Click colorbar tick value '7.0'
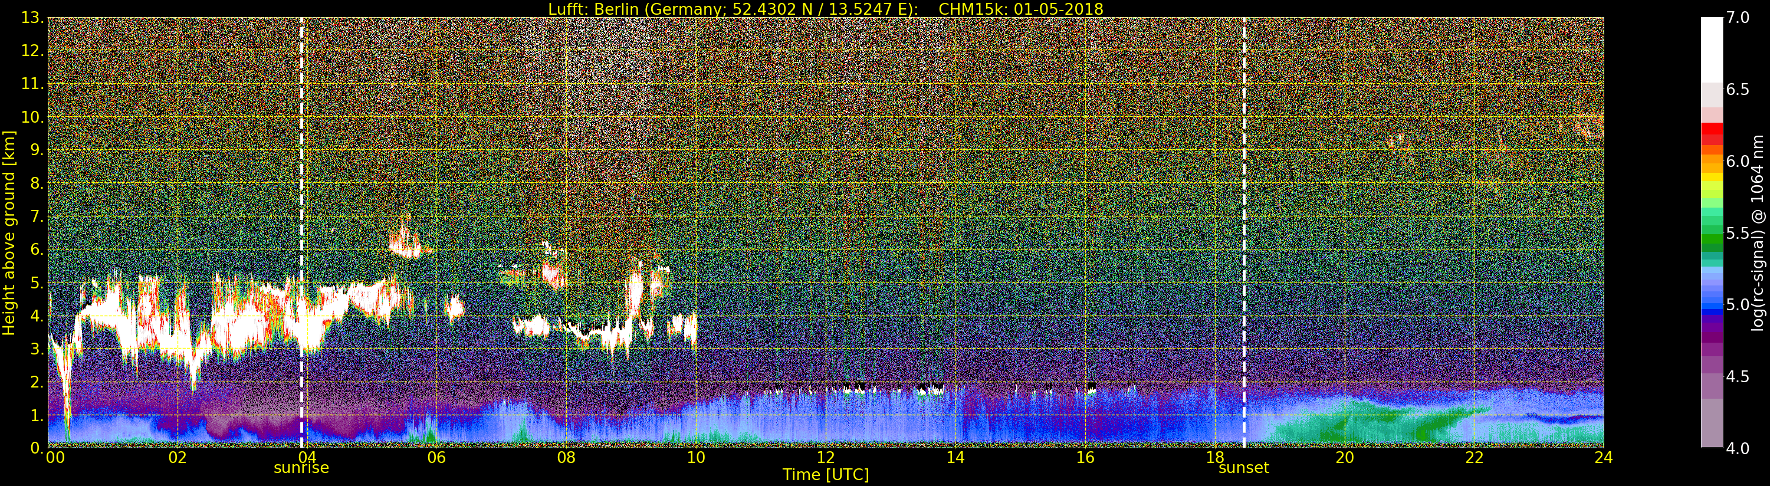This screenshot has width=1770, height=486. click(x=1738, y=18)
